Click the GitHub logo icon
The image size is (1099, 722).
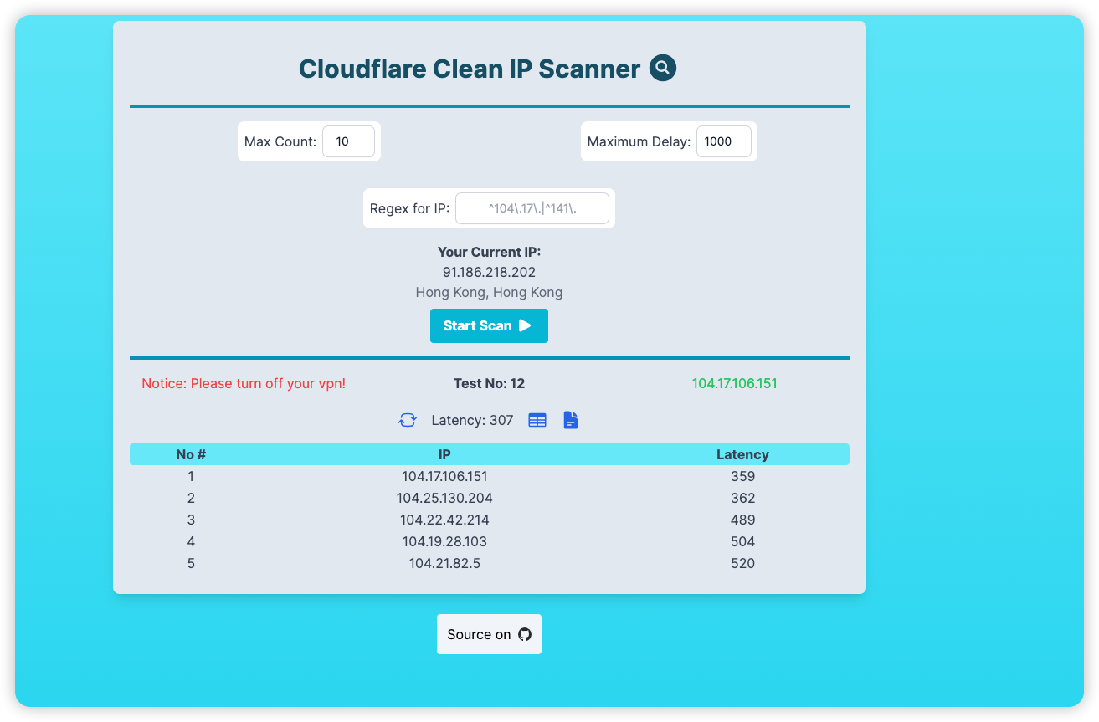pos(525,634)
